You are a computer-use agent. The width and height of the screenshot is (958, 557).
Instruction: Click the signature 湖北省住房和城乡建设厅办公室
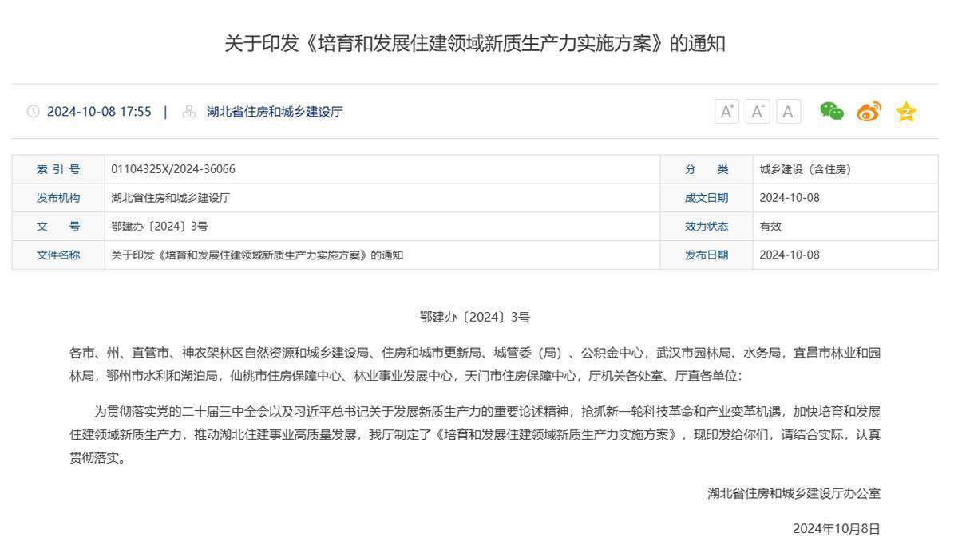(794, 493)
